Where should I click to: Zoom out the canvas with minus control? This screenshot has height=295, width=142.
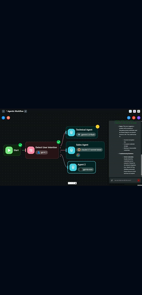(71, 183)
